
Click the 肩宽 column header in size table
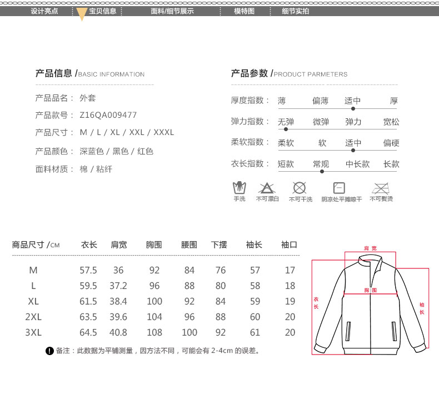[x=119, y=245]
